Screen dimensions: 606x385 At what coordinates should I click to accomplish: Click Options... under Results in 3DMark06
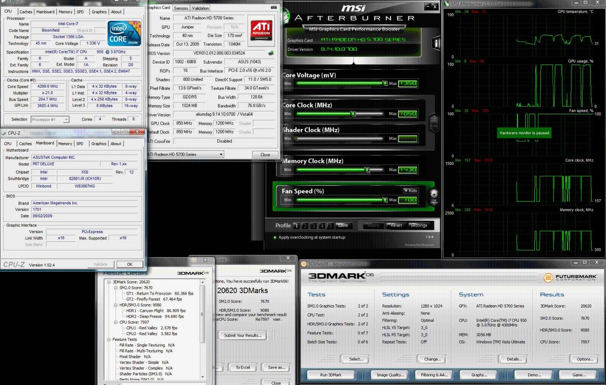point(585,359)
